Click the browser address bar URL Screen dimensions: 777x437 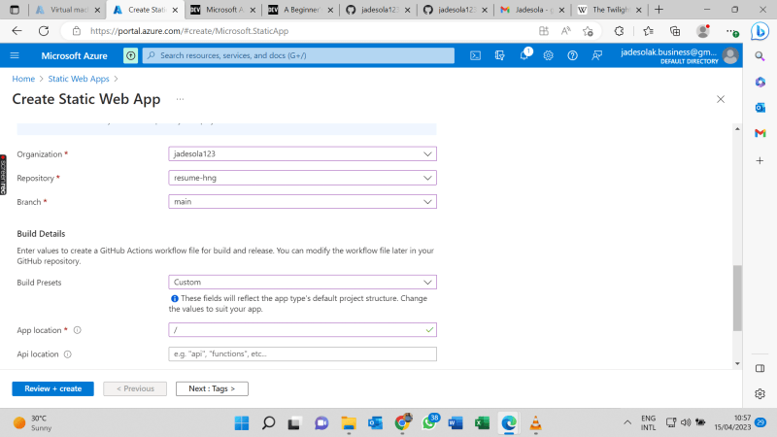pos(189,31)
